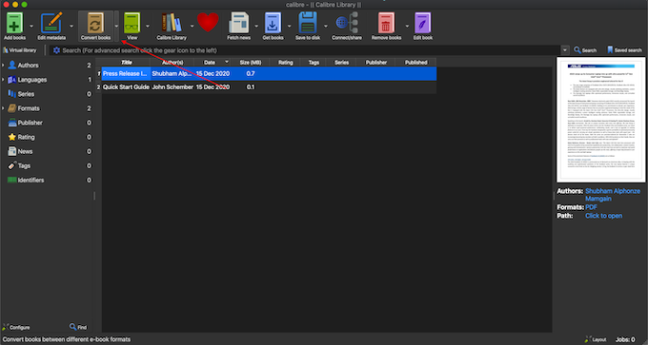Screen dimensions: 648x345
Task: Click the book cover preview thumbnail
Action: 601,120
